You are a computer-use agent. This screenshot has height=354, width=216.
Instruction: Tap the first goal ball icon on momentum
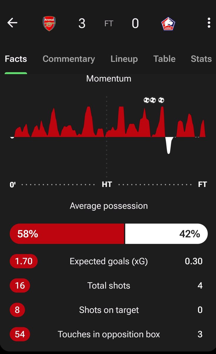[x=146, y=100]
